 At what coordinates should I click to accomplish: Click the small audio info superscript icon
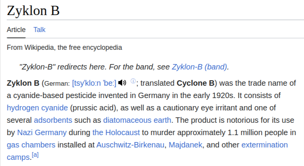pyautogui.click(x=133, y=81)
